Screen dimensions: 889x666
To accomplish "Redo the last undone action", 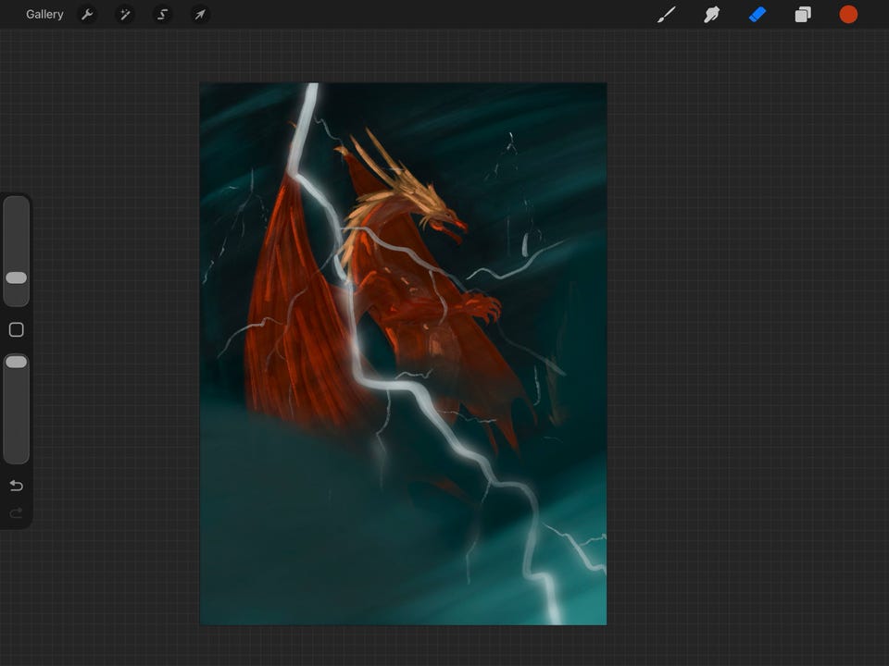I will point(16,512).
